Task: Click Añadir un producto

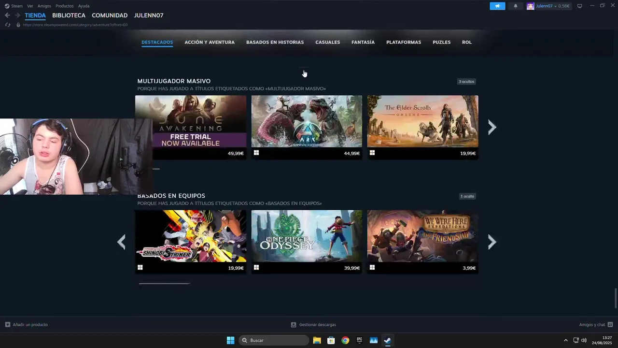Action: (26, 325)
